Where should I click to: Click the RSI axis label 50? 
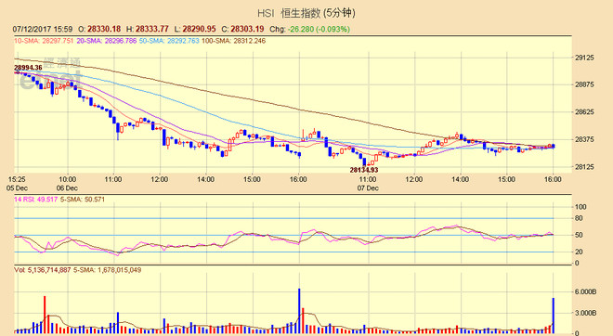pos(579,235)
